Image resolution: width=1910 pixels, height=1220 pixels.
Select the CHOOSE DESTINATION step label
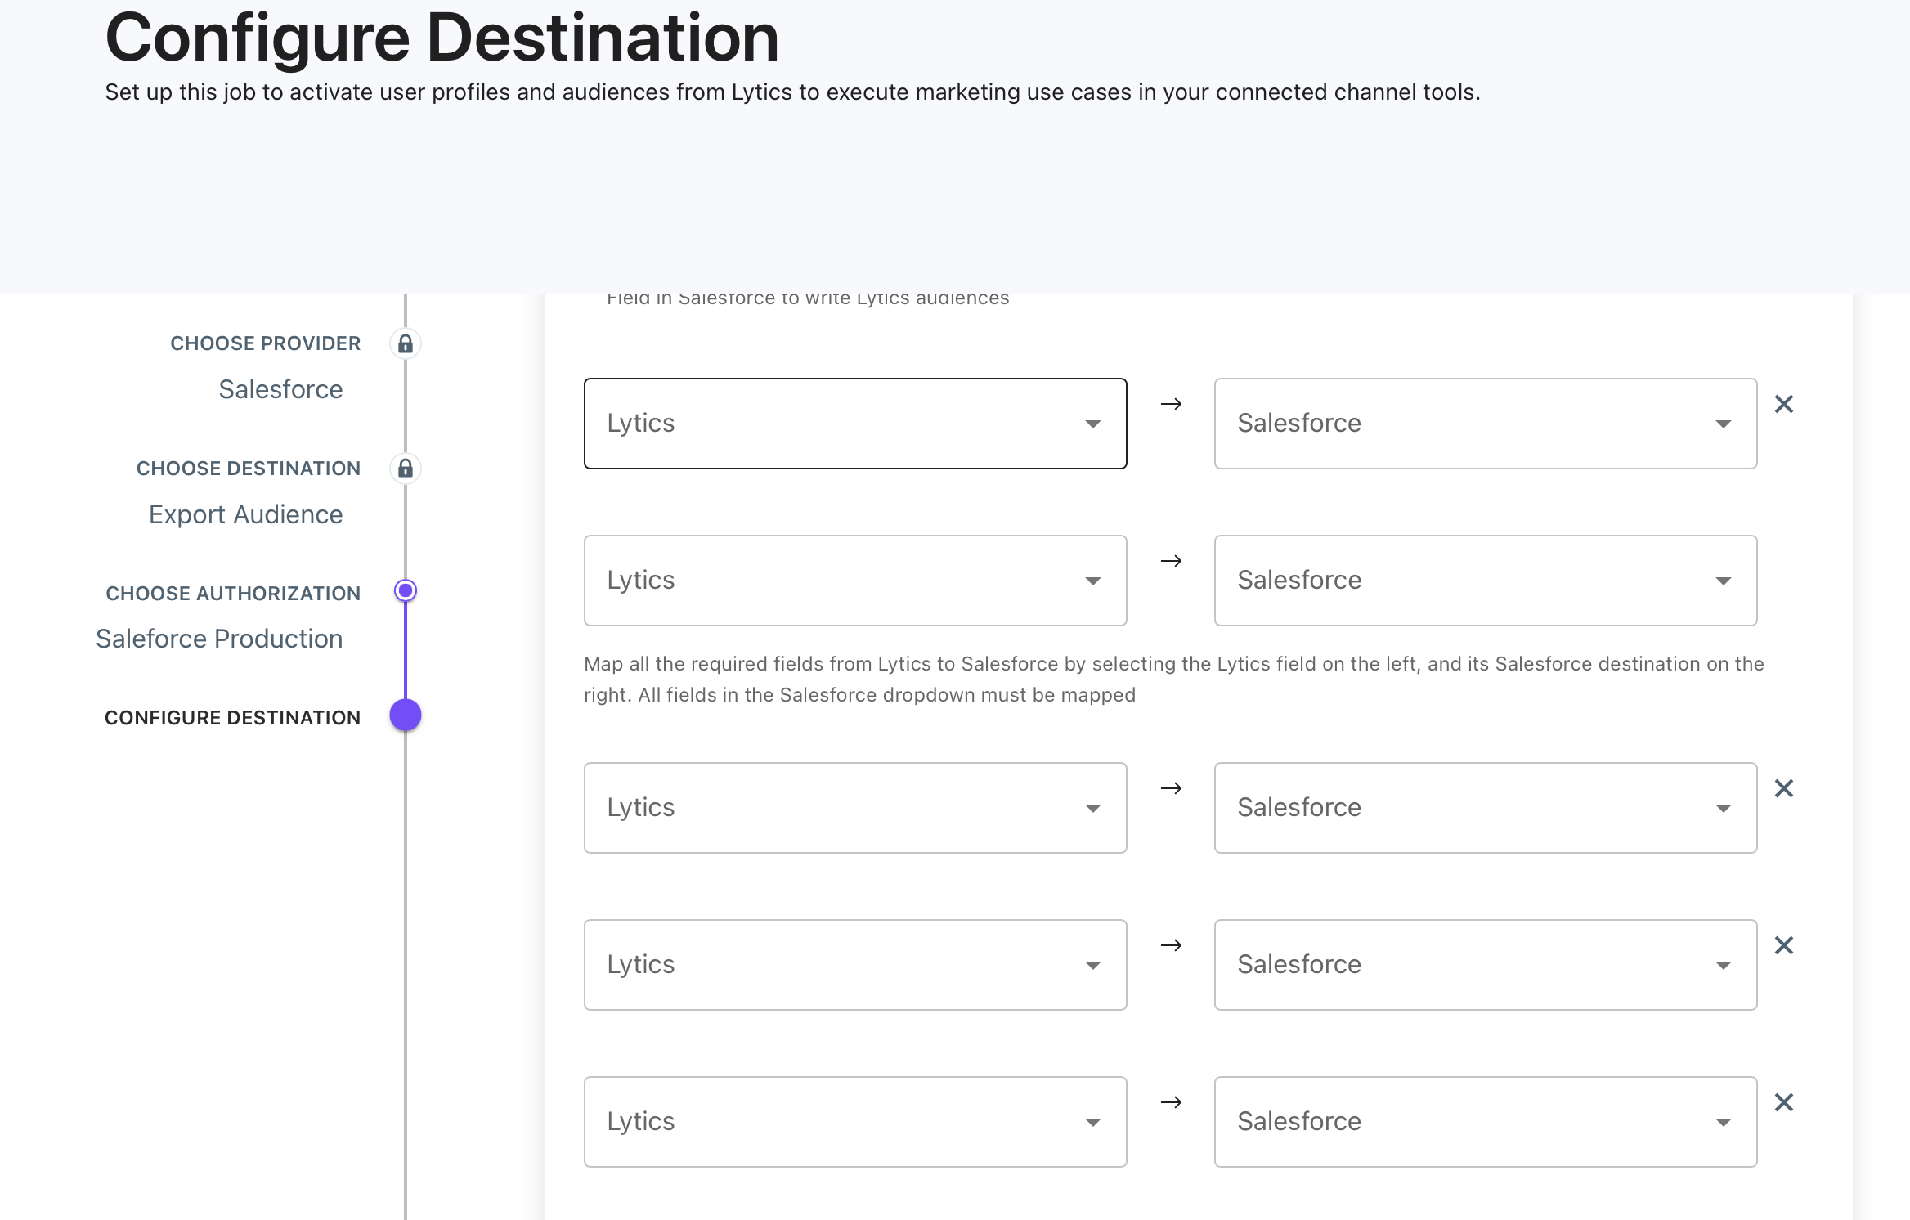[249, 469]
